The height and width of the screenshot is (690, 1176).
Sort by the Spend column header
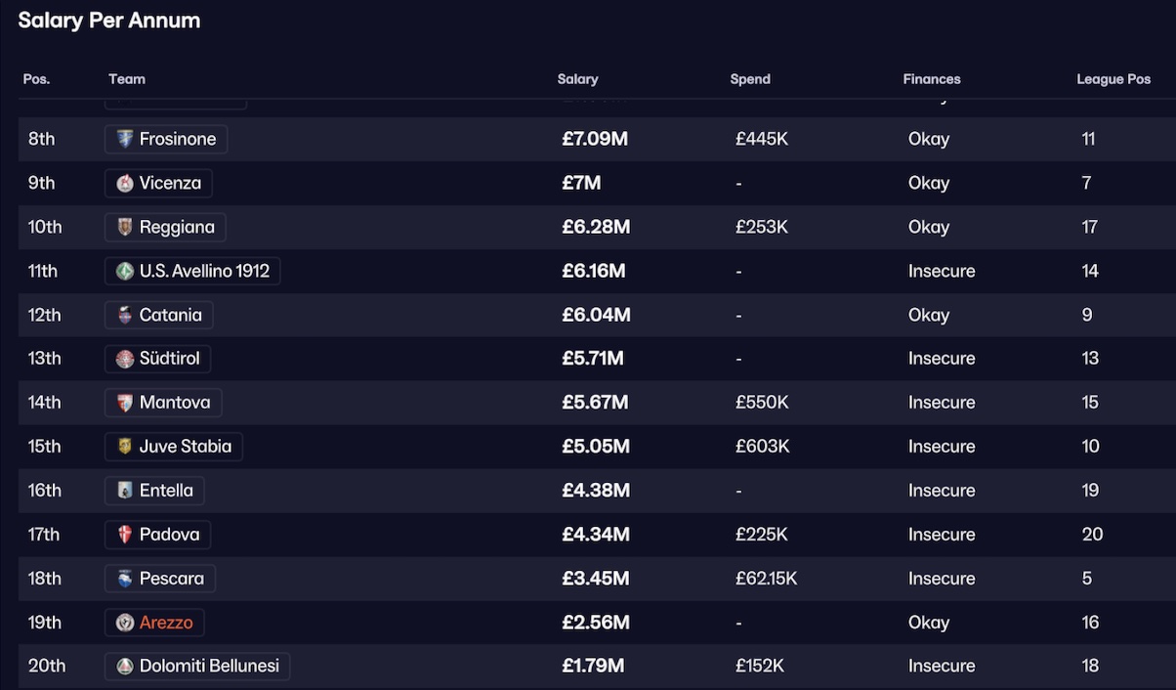pyautogui.click(x=750, y=79)
